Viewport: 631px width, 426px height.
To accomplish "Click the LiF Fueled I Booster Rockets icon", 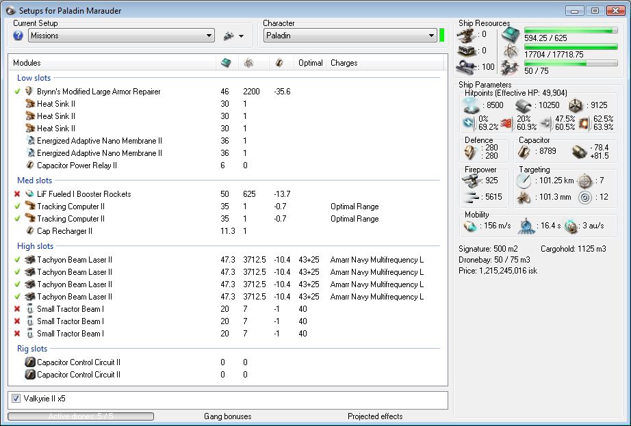I will [29, 194].
